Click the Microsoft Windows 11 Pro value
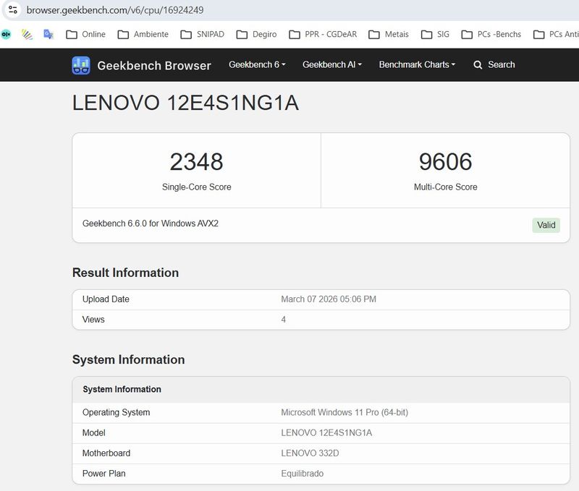 click(x=345, y=412)
